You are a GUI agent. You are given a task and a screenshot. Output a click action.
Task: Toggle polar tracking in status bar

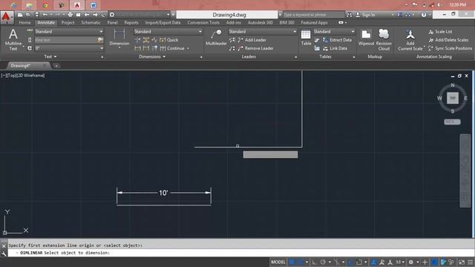(323, 262)
